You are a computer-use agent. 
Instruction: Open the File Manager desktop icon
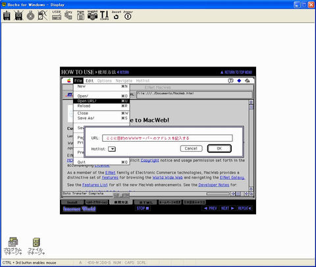36,246
